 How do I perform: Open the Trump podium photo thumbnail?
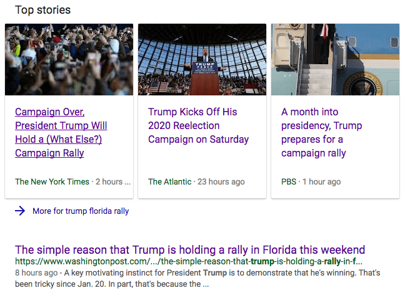click(202, 59)
